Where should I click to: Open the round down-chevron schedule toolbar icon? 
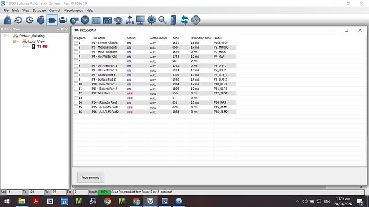click(85, 20)
